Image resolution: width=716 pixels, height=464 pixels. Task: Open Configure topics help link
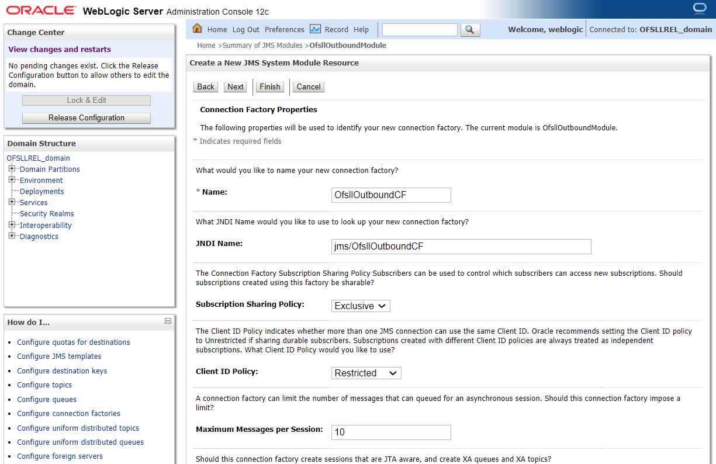pos(44,385)
